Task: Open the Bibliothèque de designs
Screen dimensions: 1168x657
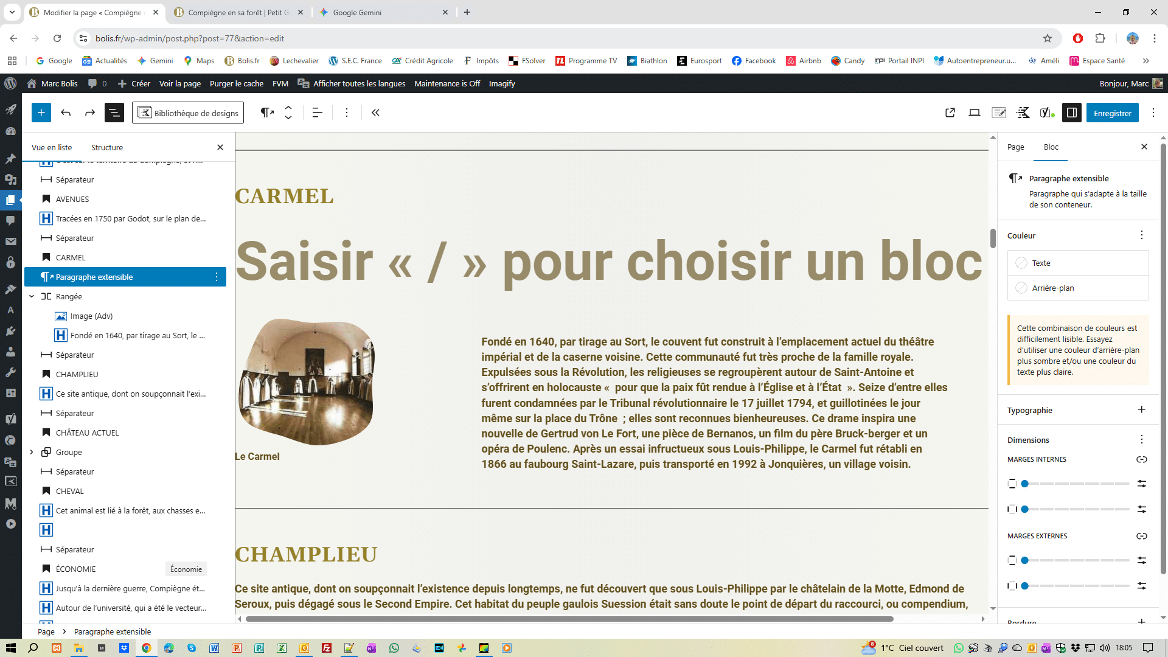Action: (188, 113)
